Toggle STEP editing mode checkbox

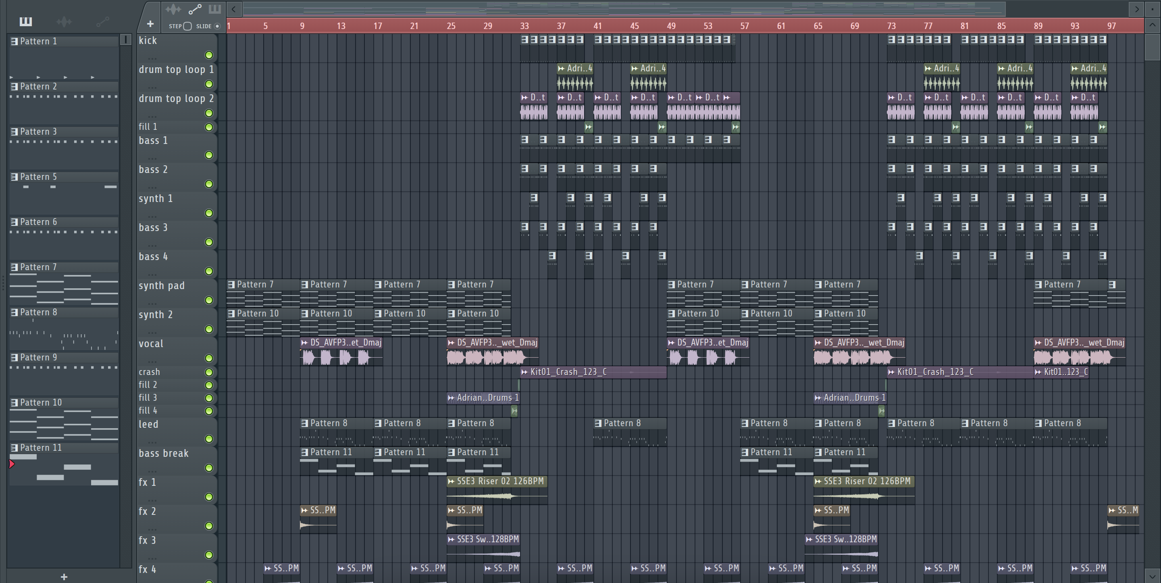188,26
